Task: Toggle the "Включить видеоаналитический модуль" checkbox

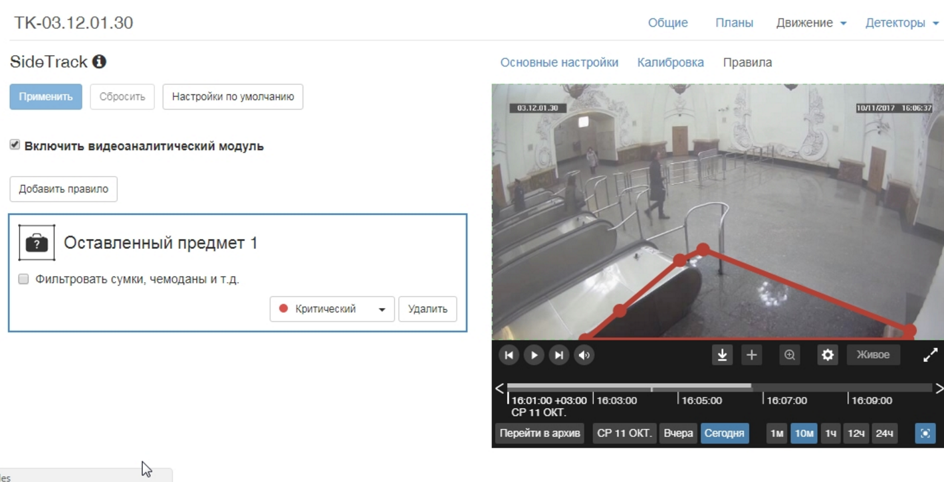Action: click(x=15, y=145)
